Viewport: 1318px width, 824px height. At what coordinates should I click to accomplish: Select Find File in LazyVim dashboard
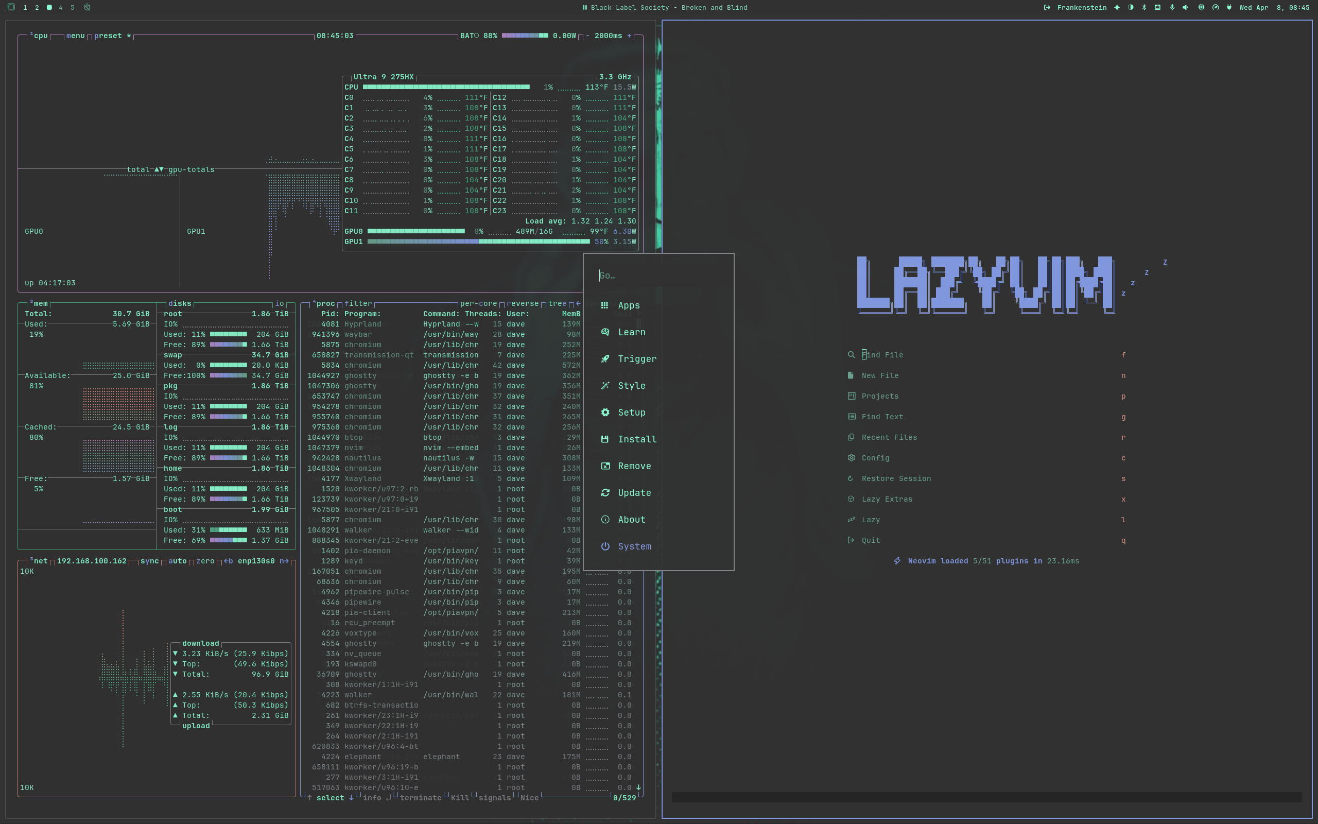pos(987,355)
